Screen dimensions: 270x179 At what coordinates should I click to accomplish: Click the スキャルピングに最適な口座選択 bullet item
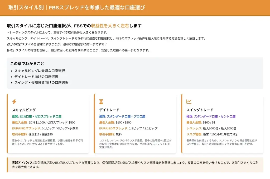[x=40, y=71]
